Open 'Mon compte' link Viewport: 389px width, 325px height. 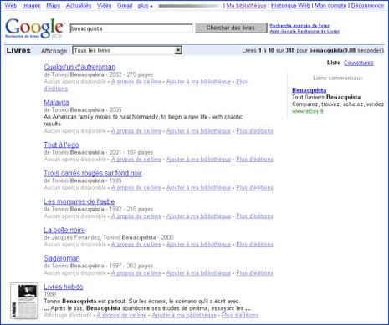pos(330,5)
